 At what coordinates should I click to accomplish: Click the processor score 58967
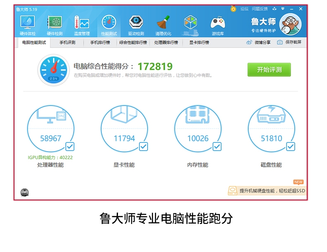pos(50,138)
